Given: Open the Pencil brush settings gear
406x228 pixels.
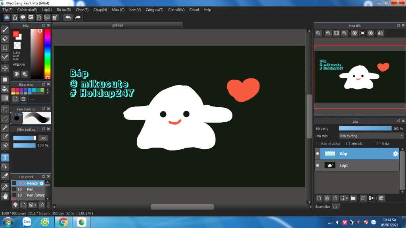Looking at the screenshot, I should click(x=42, y=183).
